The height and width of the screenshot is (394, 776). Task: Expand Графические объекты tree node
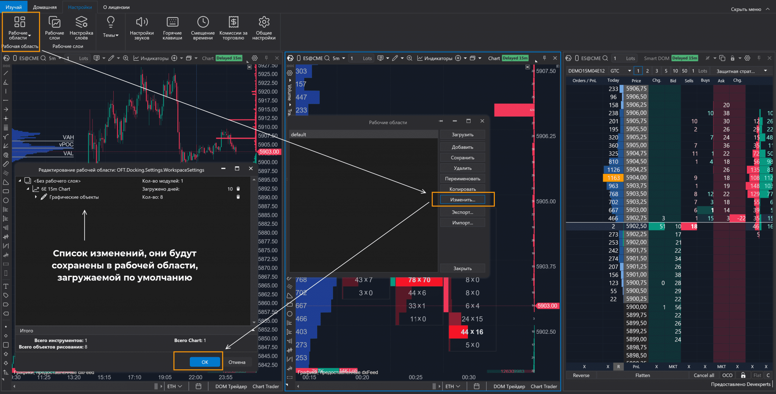(x=36, y=197)
